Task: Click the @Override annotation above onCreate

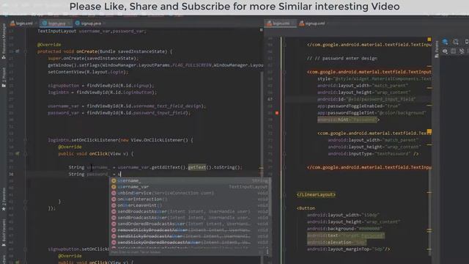Action: click(x=49, y=45)
